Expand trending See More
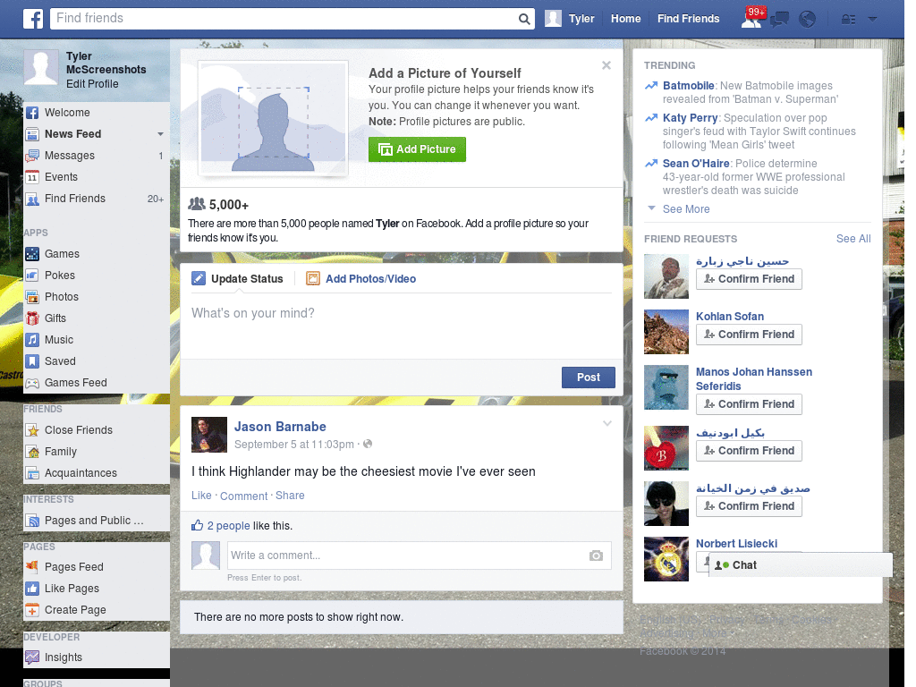Screen dimensions: 916x687 click(x=686, y=209)
